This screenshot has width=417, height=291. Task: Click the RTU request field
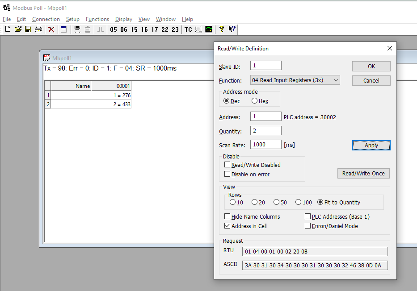point(315,251)
